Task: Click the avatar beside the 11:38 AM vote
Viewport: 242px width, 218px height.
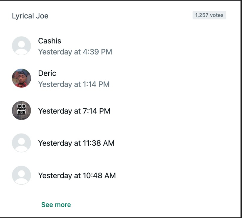Action: pos(21,143)
